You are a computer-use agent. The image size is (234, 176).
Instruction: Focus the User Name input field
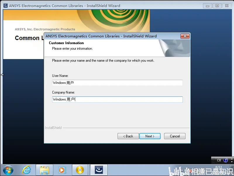pos(117,83)
